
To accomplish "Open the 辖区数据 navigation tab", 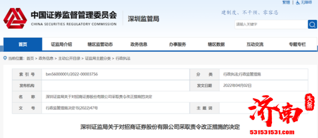I will (x=216, y=44).
